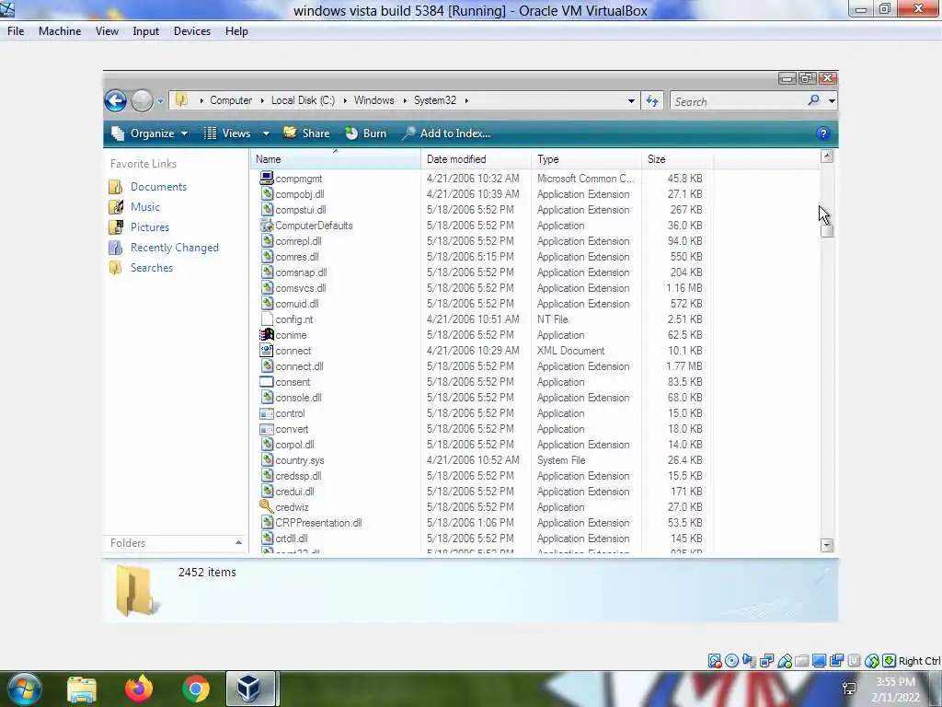Click the VirtualBox taskbar icon
942x707 pixels.
pos(250,689)
